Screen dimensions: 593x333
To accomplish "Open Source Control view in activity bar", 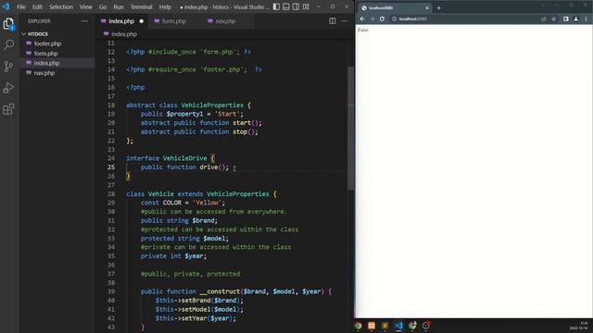I will coord(8,67).
